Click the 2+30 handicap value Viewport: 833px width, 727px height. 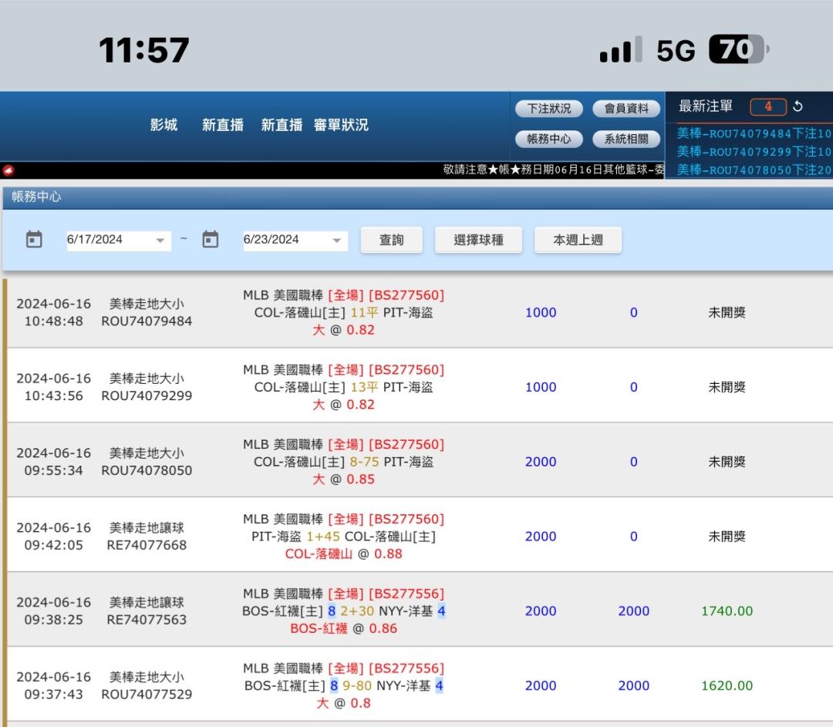pyautogui.click(x=357, y=611)
